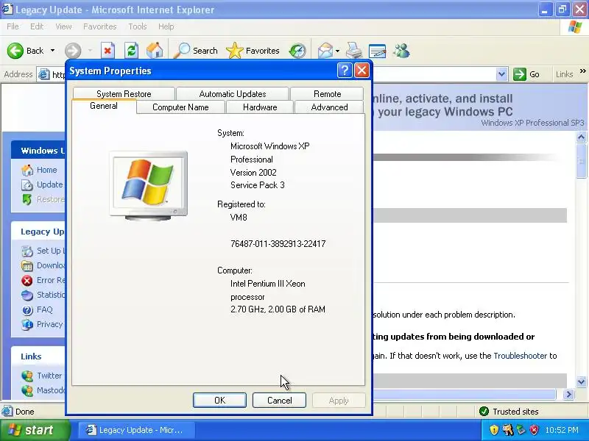Select the General tab
Viewport: 589px width, 441px height.
(104, 106)
